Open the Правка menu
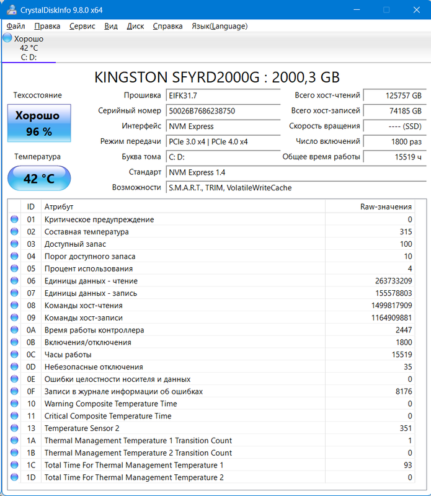The width and height of the screenshot is (431, 496). click(x=47, y=26)
